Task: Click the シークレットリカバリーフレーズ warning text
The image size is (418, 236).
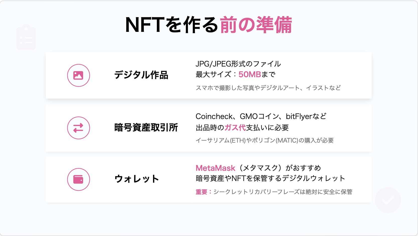Action: [283, 192]
